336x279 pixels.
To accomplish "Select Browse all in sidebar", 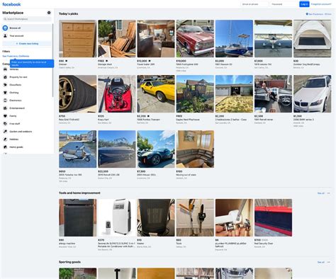I will (27, 28).
